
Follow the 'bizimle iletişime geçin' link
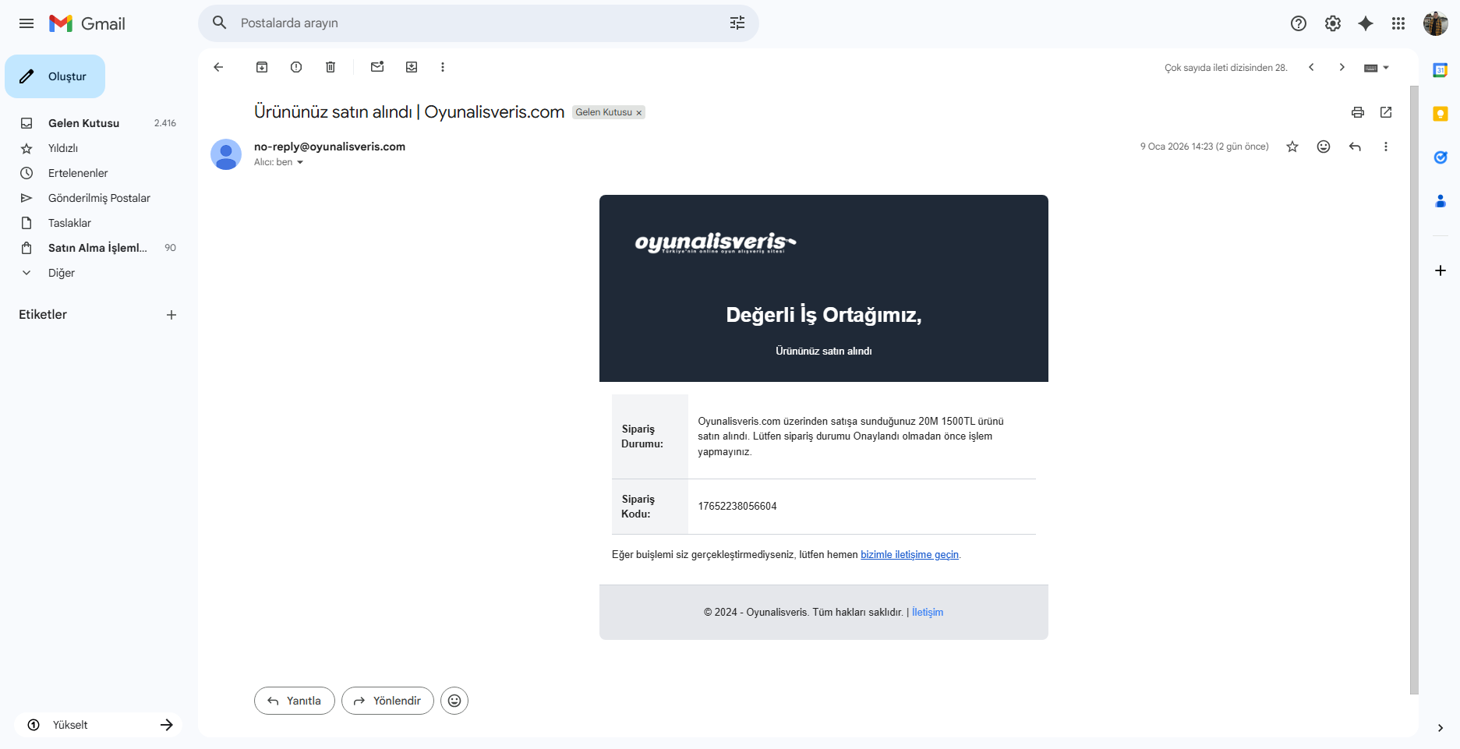(910, 555)
